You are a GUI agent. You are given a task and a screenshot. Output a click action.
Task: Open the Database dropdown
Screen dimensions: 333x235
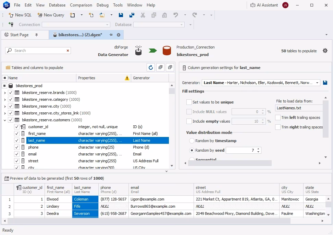pyautogui.click(x=182, y=25)
